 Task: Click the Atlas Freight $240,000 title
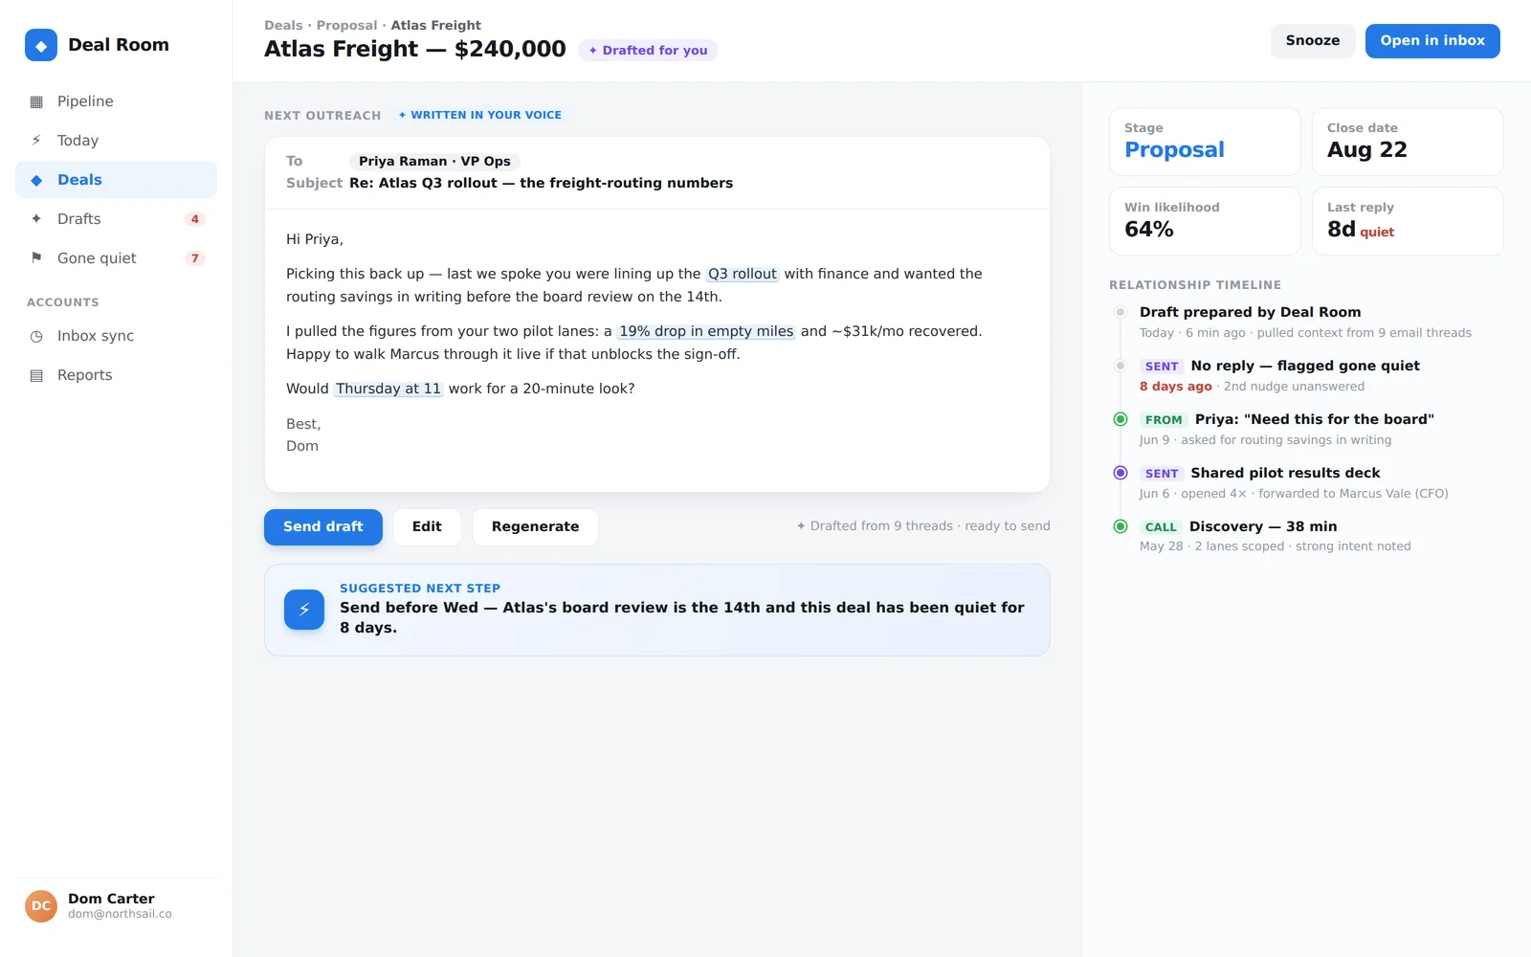[415, 50]
